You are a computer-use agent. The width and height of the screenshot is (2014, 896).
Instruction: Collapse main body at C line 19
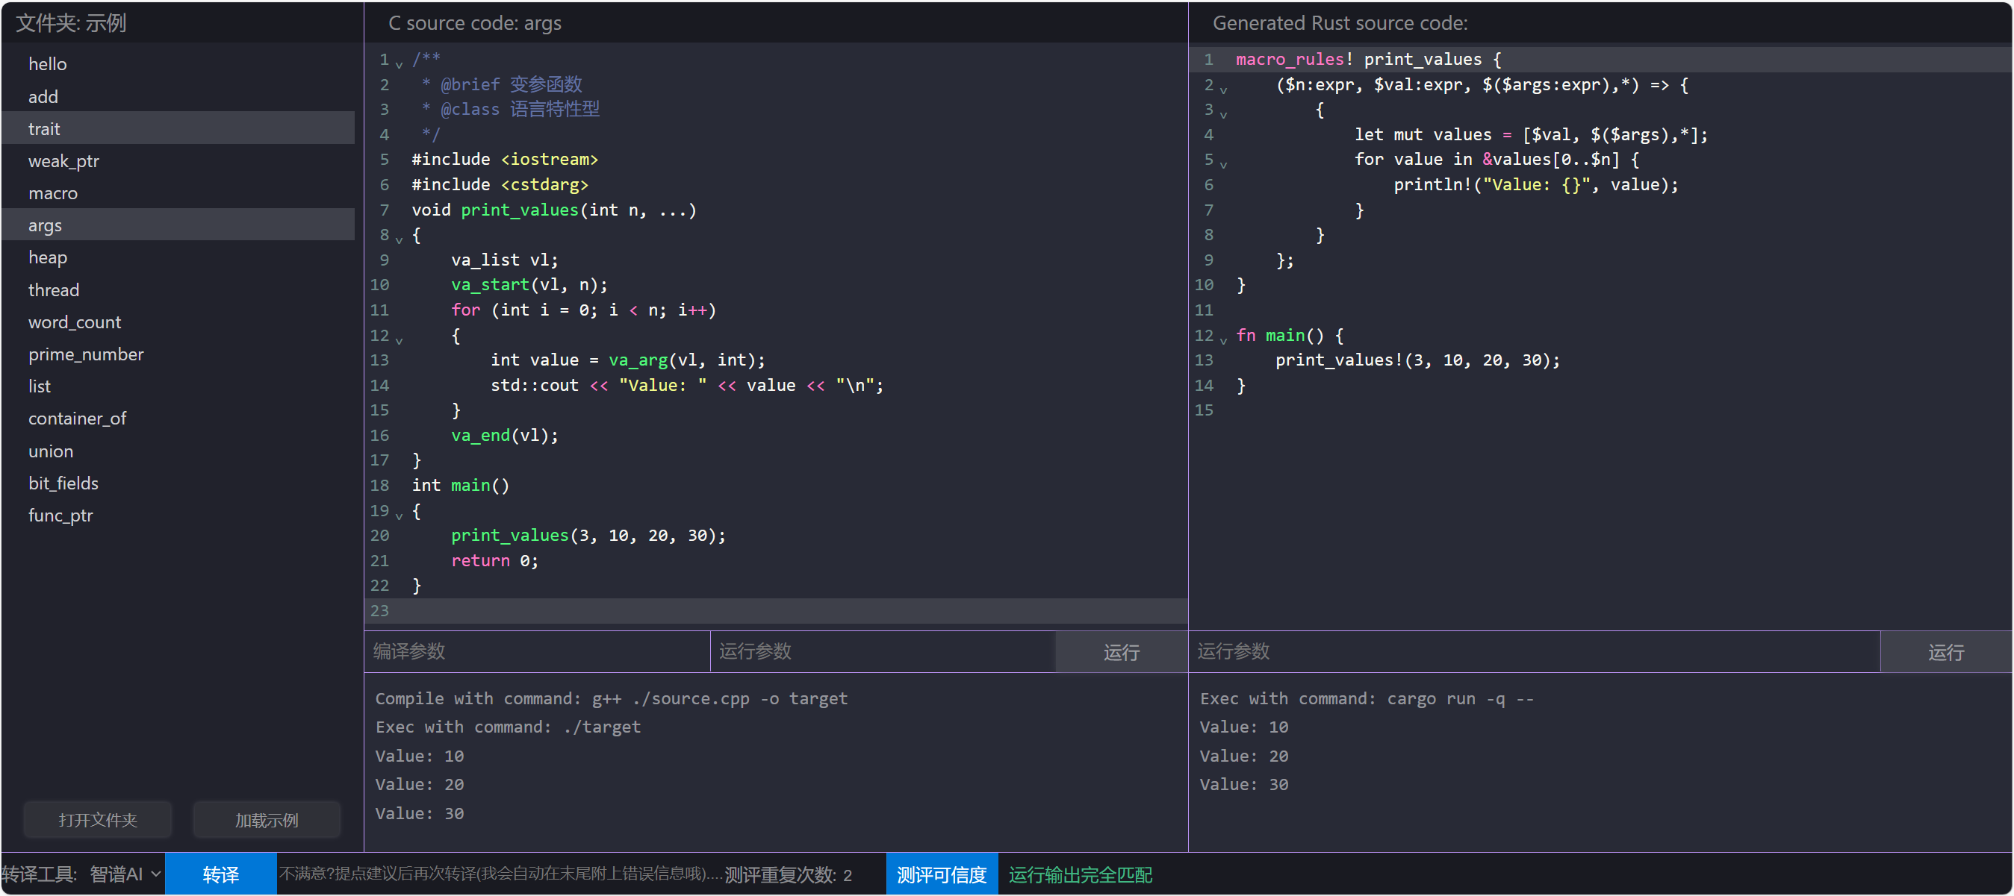[399, 516]
